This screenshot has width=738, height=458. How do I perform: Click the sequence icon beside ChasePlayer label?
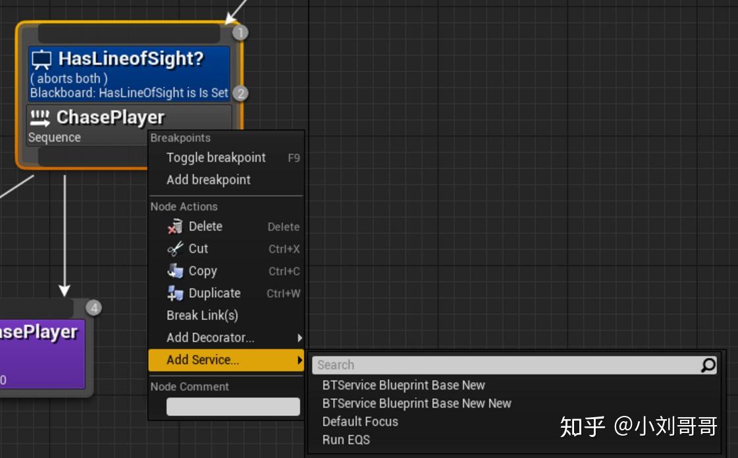40,118
